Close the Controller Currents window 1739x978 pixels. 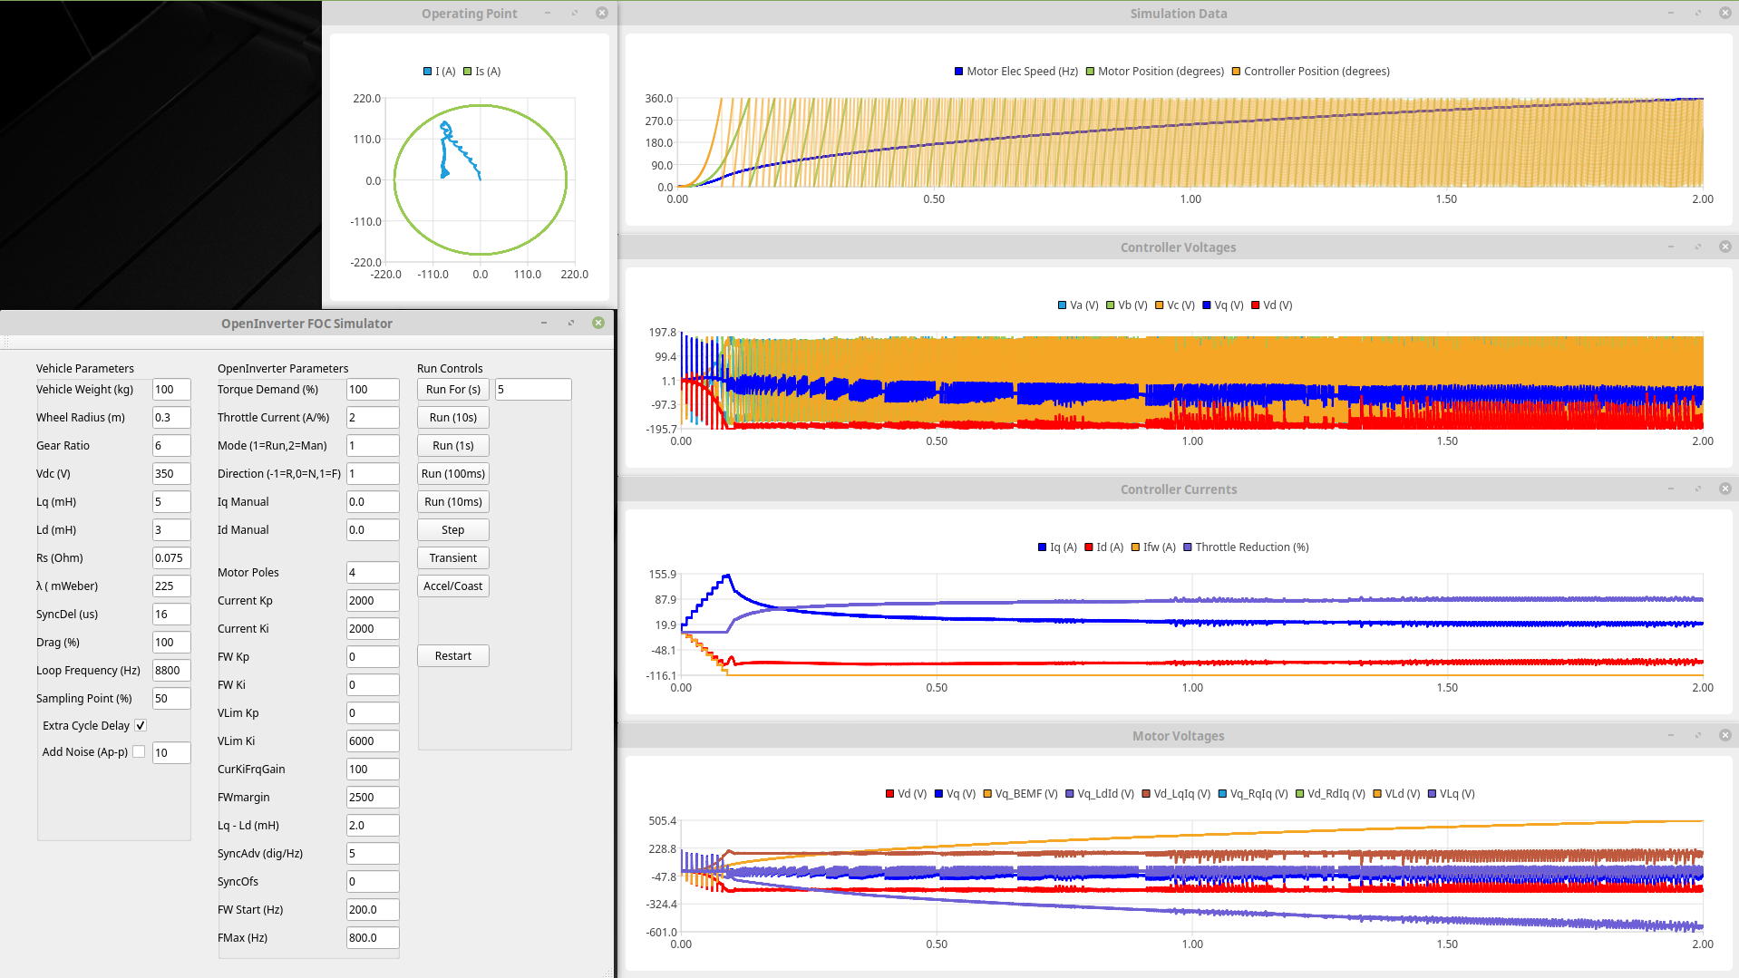(x=1724, y=489)
